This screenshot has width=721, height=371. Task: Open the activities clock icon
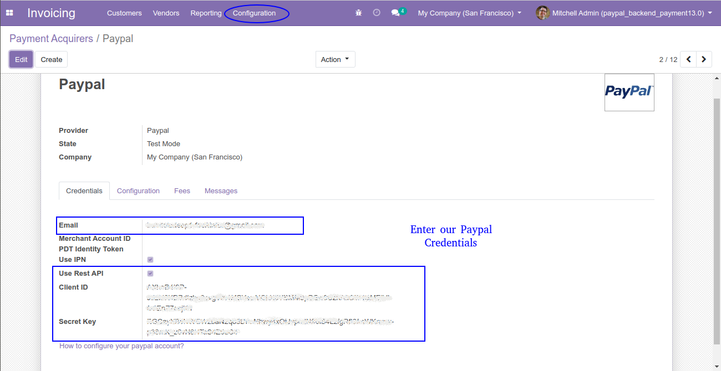click(x=377, y=13)
